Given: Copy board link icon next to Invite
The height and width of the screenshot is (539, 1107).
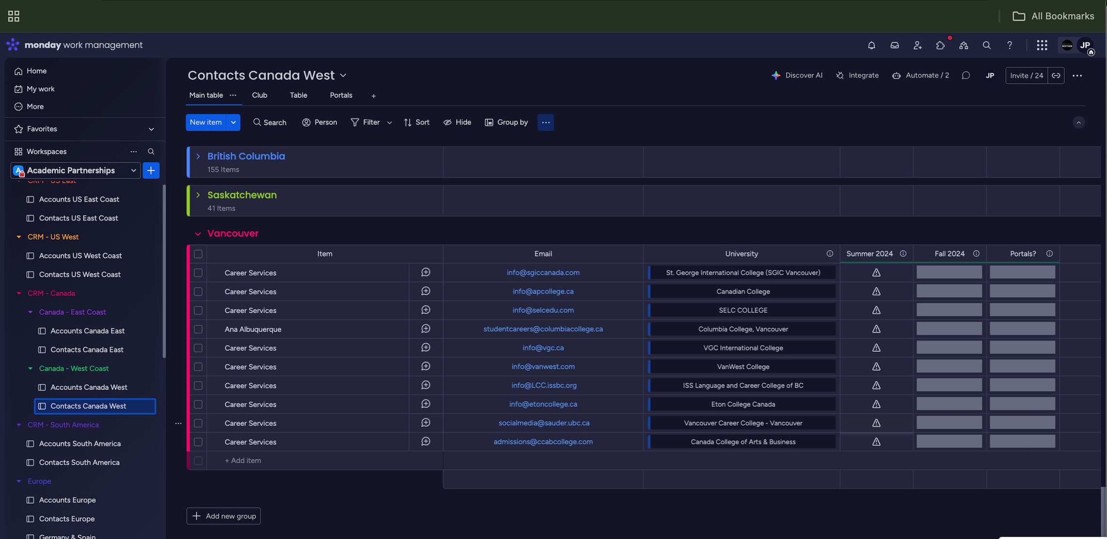Looking at the screenshot, I should pos(1056,75).
